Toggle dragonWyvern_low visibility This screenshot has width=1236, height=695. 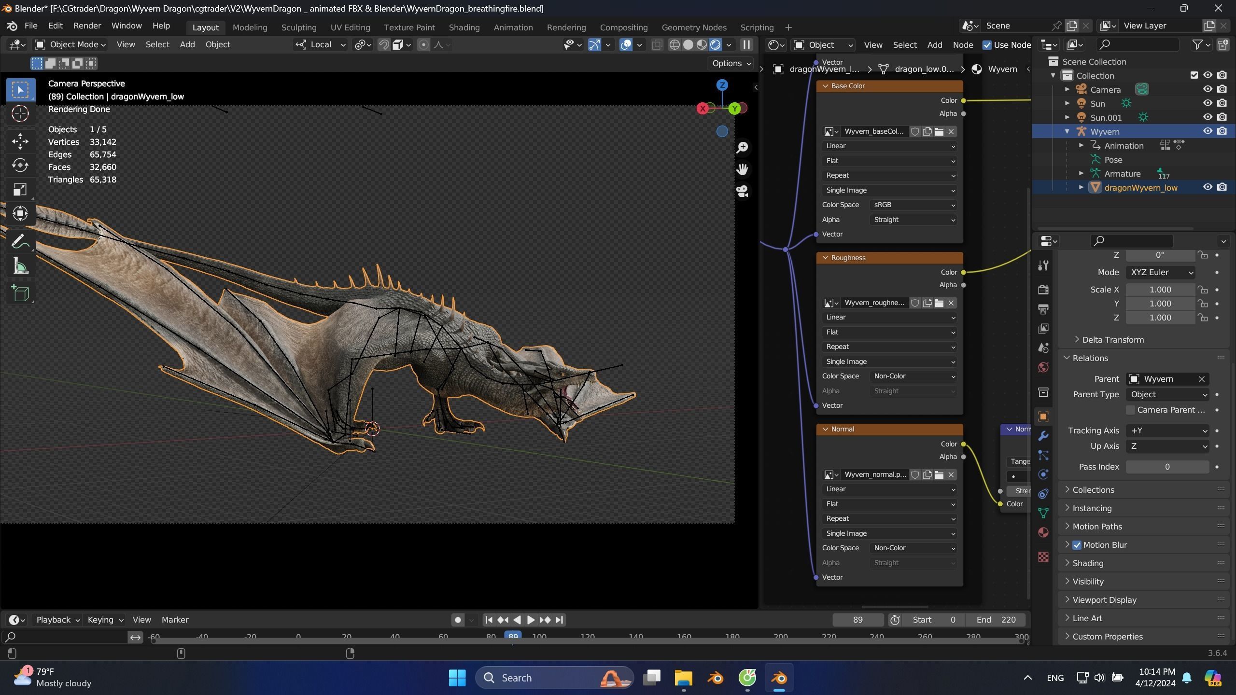pyautogui.click(x=1208, y=187)
